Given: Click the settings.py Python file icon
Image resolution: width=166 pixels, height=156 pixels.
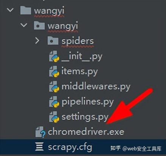Looking at the screenshot, I should (x=54, y=117).
